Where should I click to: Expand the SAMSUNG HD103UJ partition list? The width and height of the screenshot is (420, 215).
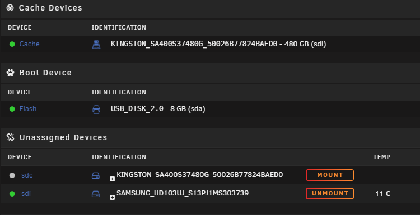click(113, 197)
